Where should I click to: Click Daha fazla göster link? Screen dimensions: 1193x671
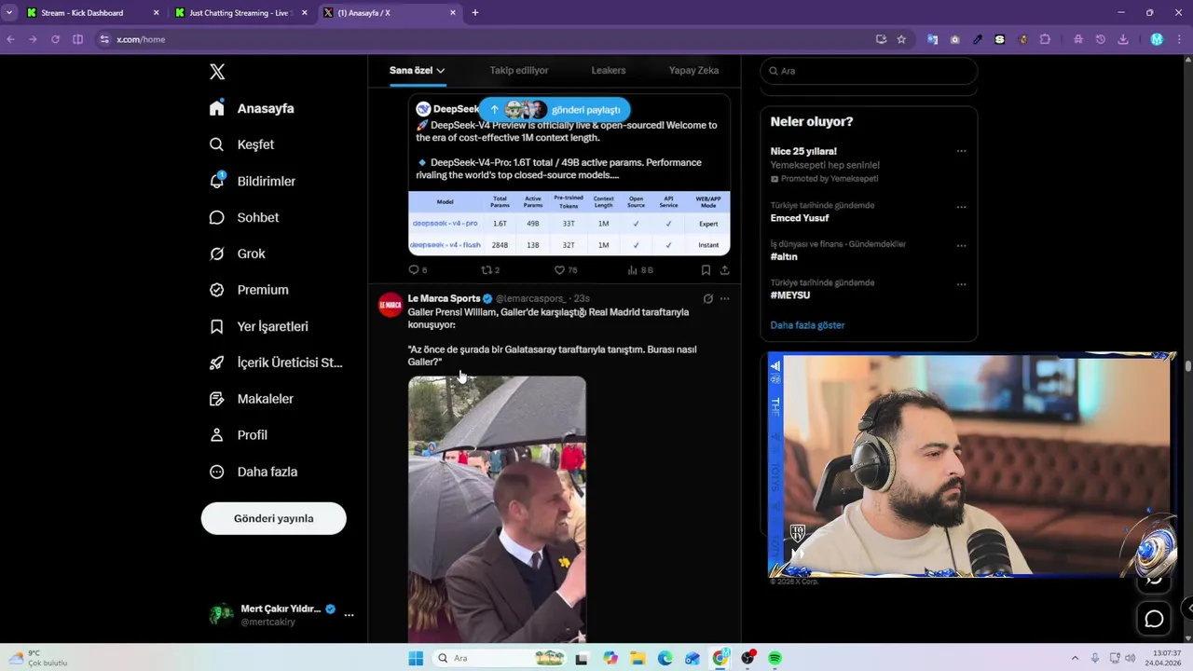(807, 325)
